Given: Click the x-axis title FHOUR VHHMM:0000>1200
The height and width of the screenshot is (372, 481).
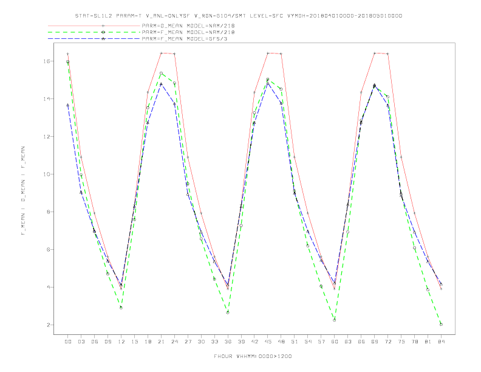Looking at the screenshot, I should click(x=253, y=356).
